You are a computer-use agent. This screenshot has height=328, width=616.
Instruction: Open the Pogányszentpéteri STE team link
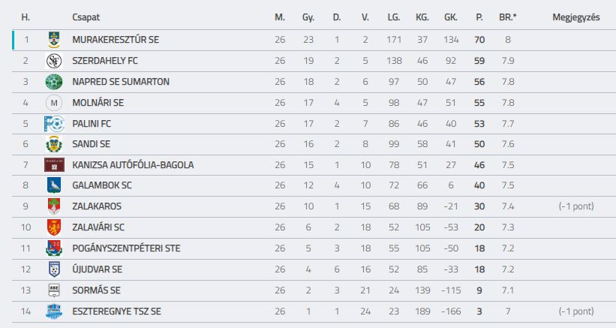point(126,248)
